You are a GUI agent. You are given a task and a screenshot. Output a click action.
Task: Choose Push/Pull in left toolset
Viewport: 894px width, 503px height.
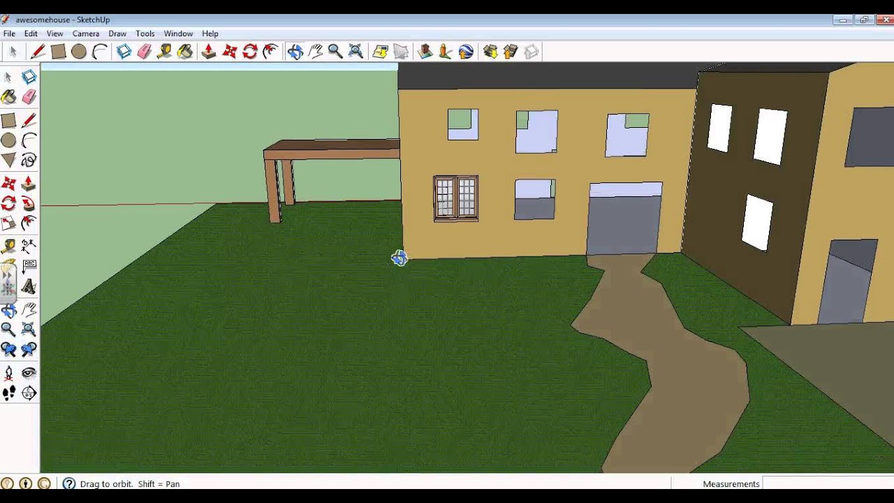(29, 183)
